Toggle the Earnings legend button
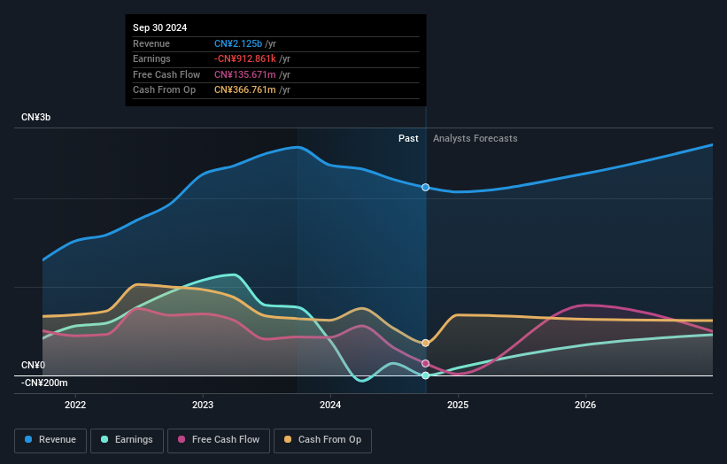This screenshot has width=727, height=464. point(127,440)
